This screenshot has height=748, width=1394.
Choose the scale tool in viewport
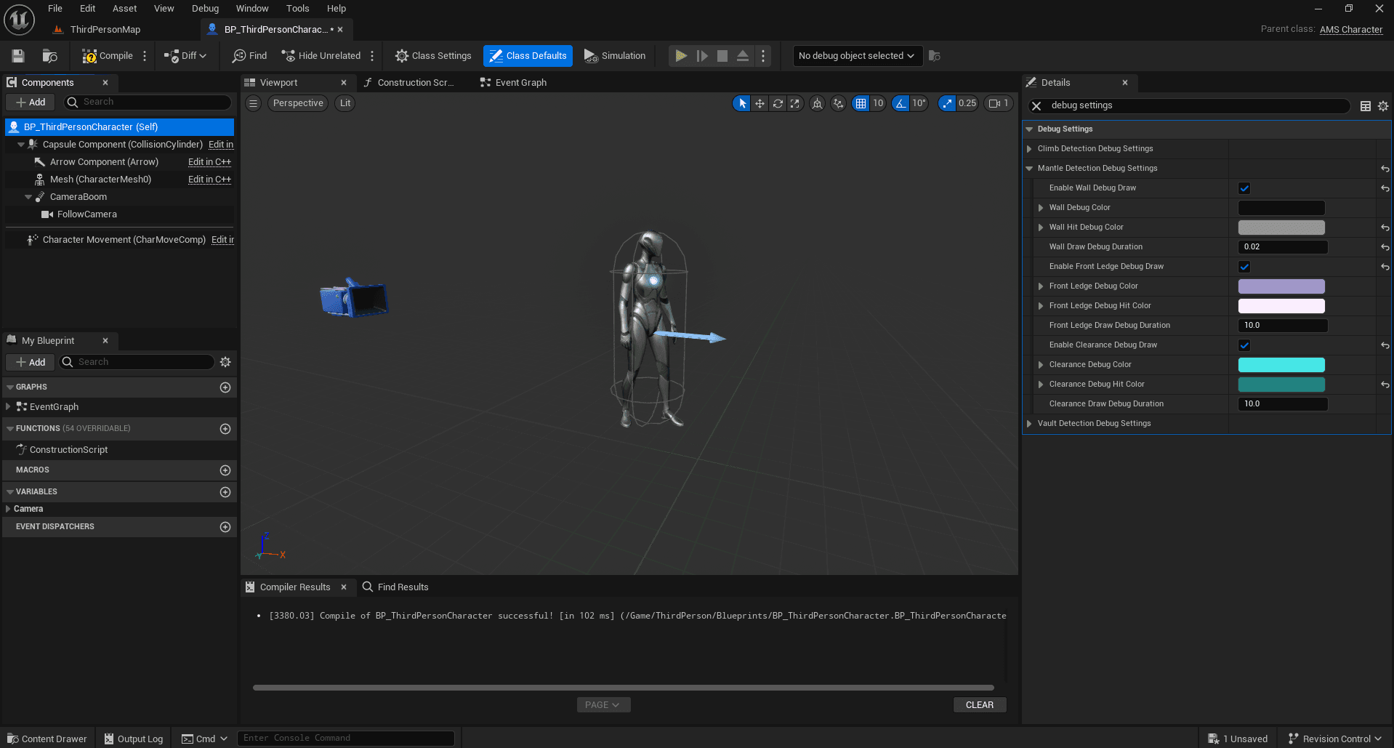point(795,103)
